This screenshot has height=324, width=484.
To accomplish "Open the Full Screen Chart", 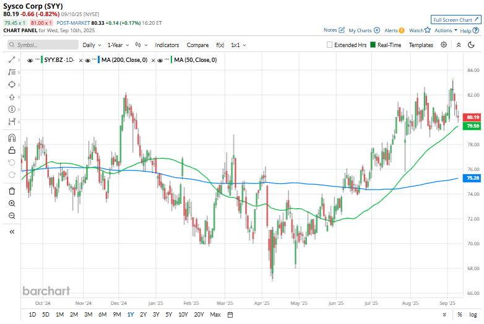I will [x=456, y=20].
